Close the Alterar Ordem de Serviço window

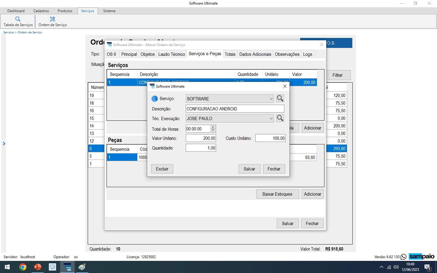pos(322,45)
